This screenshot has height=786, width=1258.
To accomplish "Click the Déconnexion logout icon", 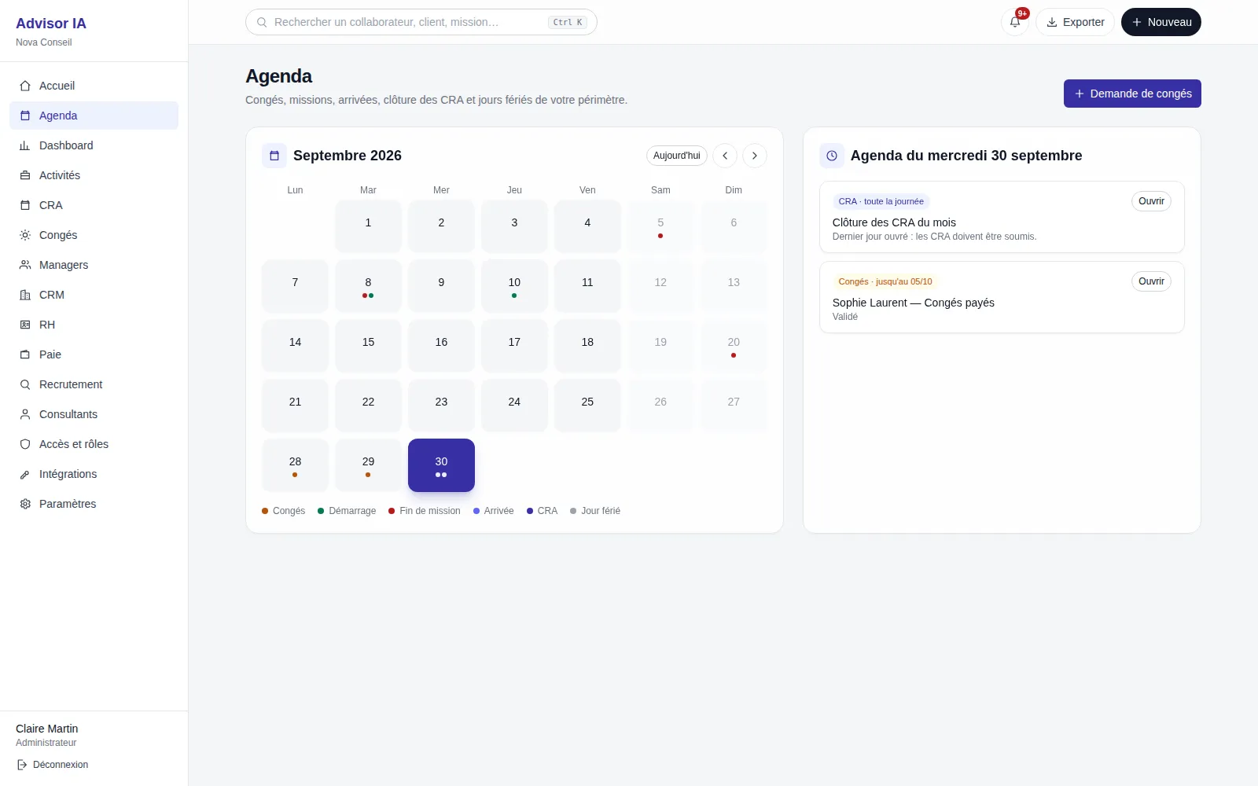I will click(x=22, y=765).
